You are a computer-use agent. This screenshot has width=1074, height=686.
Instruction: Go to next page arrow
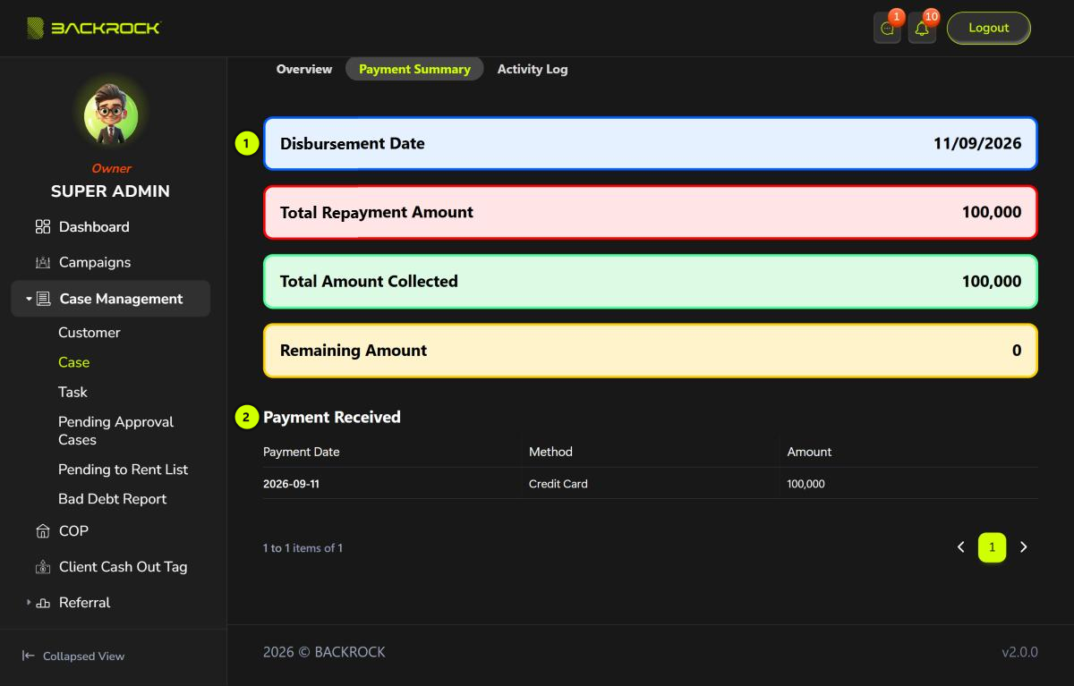[x=1024, y=547]
